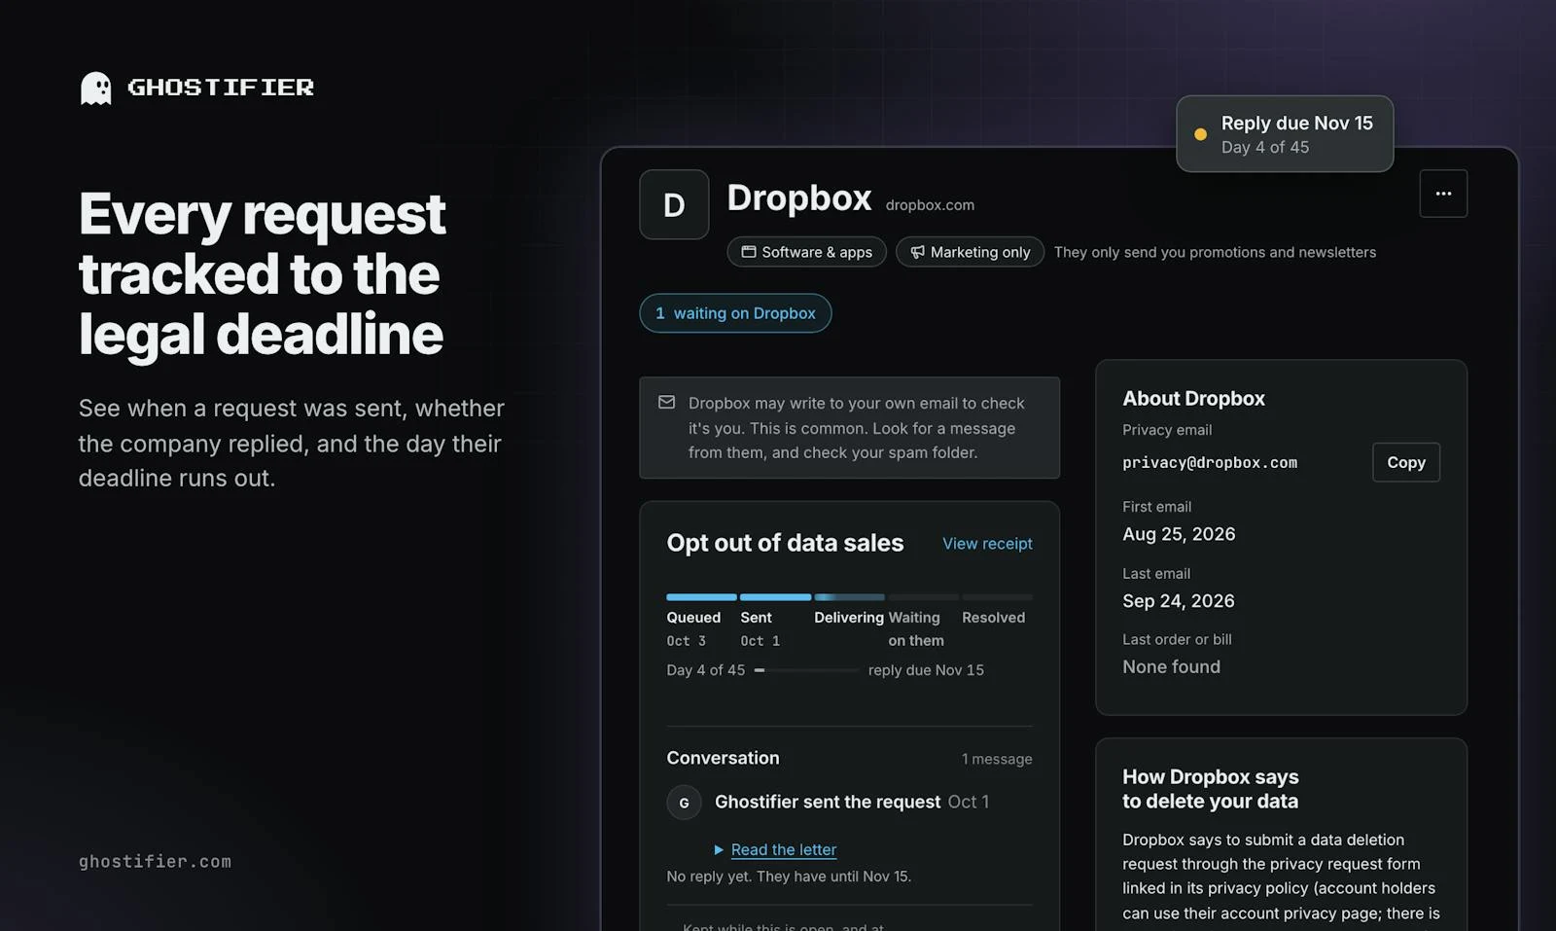Screen dimensions: 1556x931
Task: Click the Ghostifier ghost logo icon
Action: click(95, 88)
